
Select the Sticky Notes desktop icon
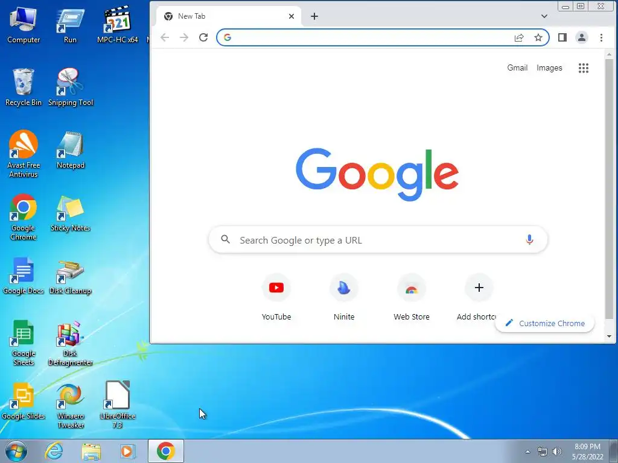point(70,213)
